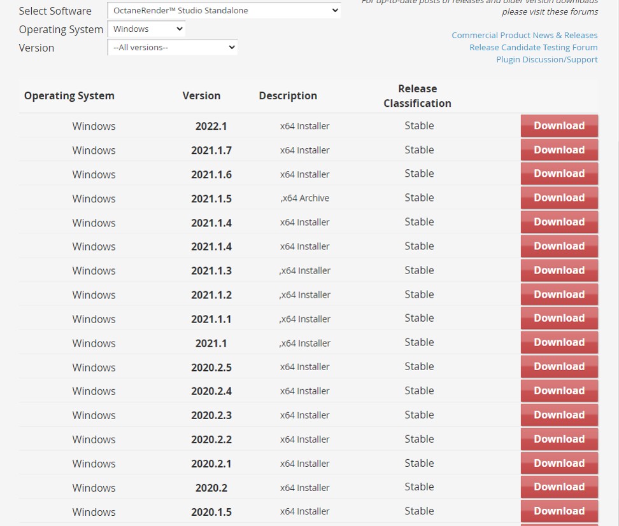Click Download for version 2020.1.5
Image resolution: width=619 pixels, height=526 pixels.
tap(559, 511)
